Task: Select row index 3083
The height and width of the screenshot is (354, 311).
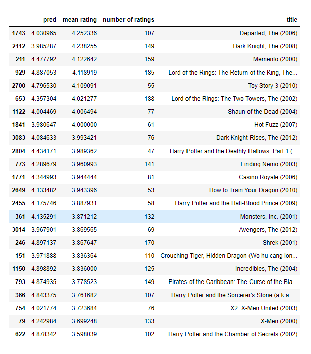Action: [x=18, y=138]
